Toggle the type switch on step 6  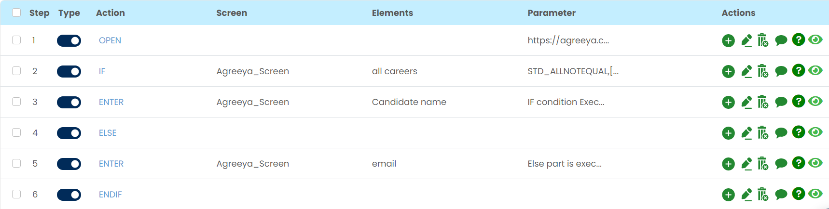(69, 195)
